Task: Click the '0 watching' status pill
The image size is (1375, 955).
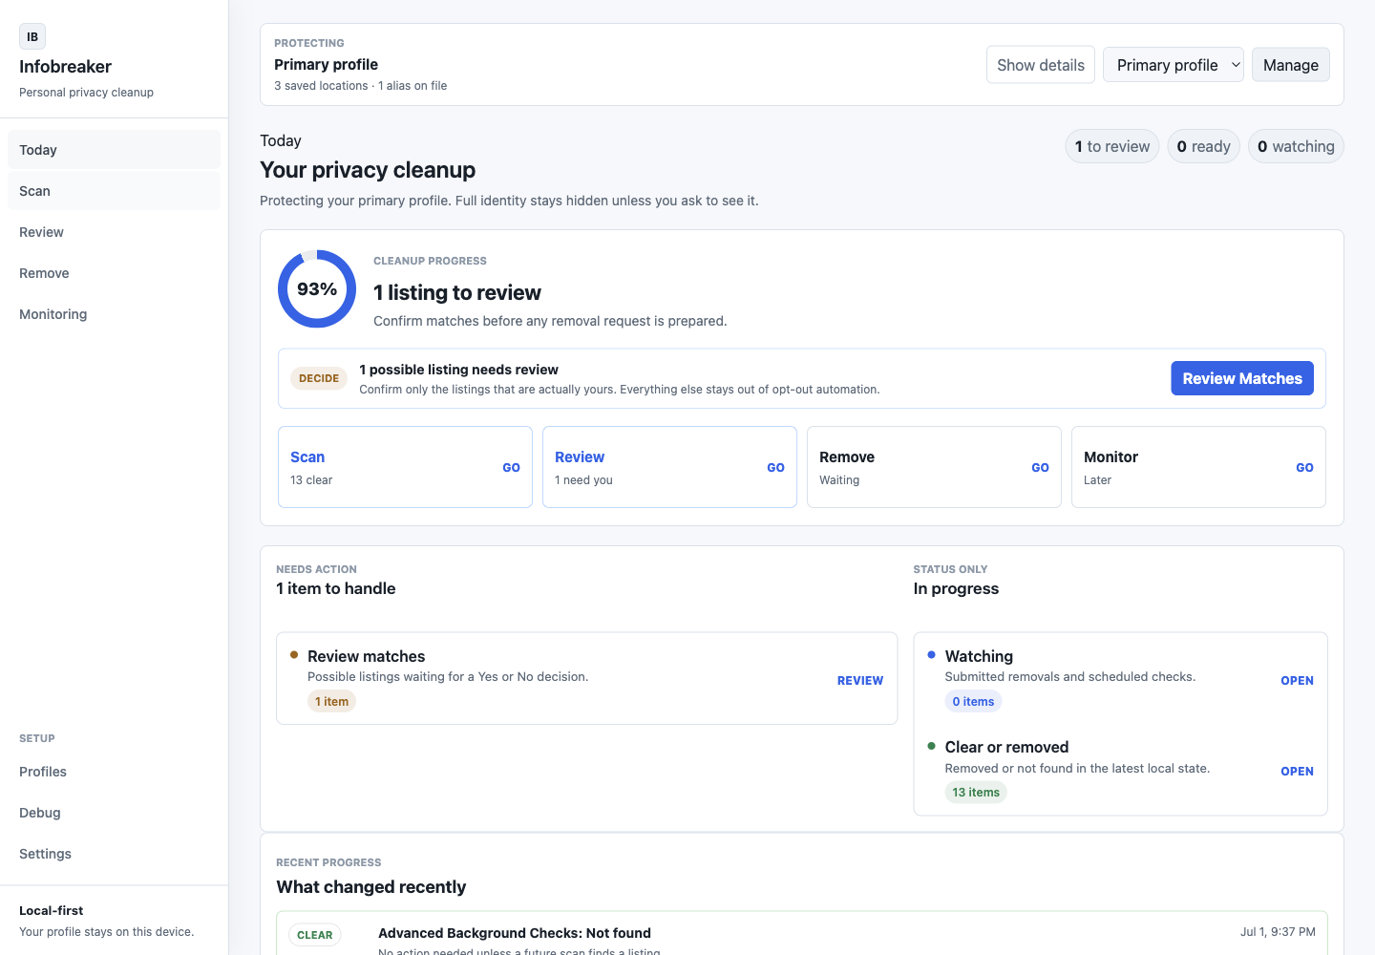Action: [x=1296, y=146]
